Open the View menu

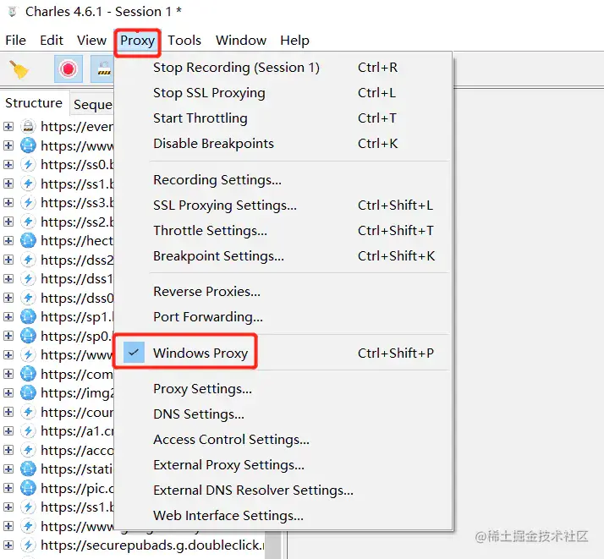point(91,40)
